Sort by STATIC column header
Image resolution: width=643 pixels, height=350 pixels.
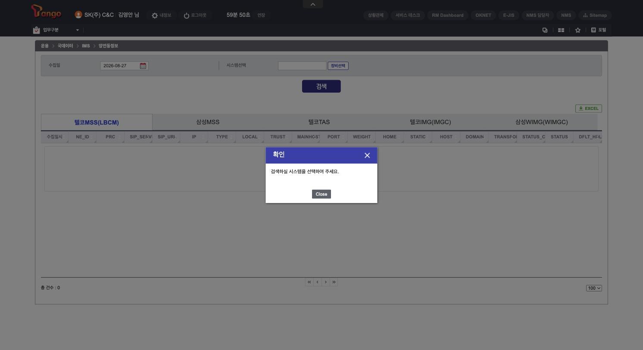418,137
